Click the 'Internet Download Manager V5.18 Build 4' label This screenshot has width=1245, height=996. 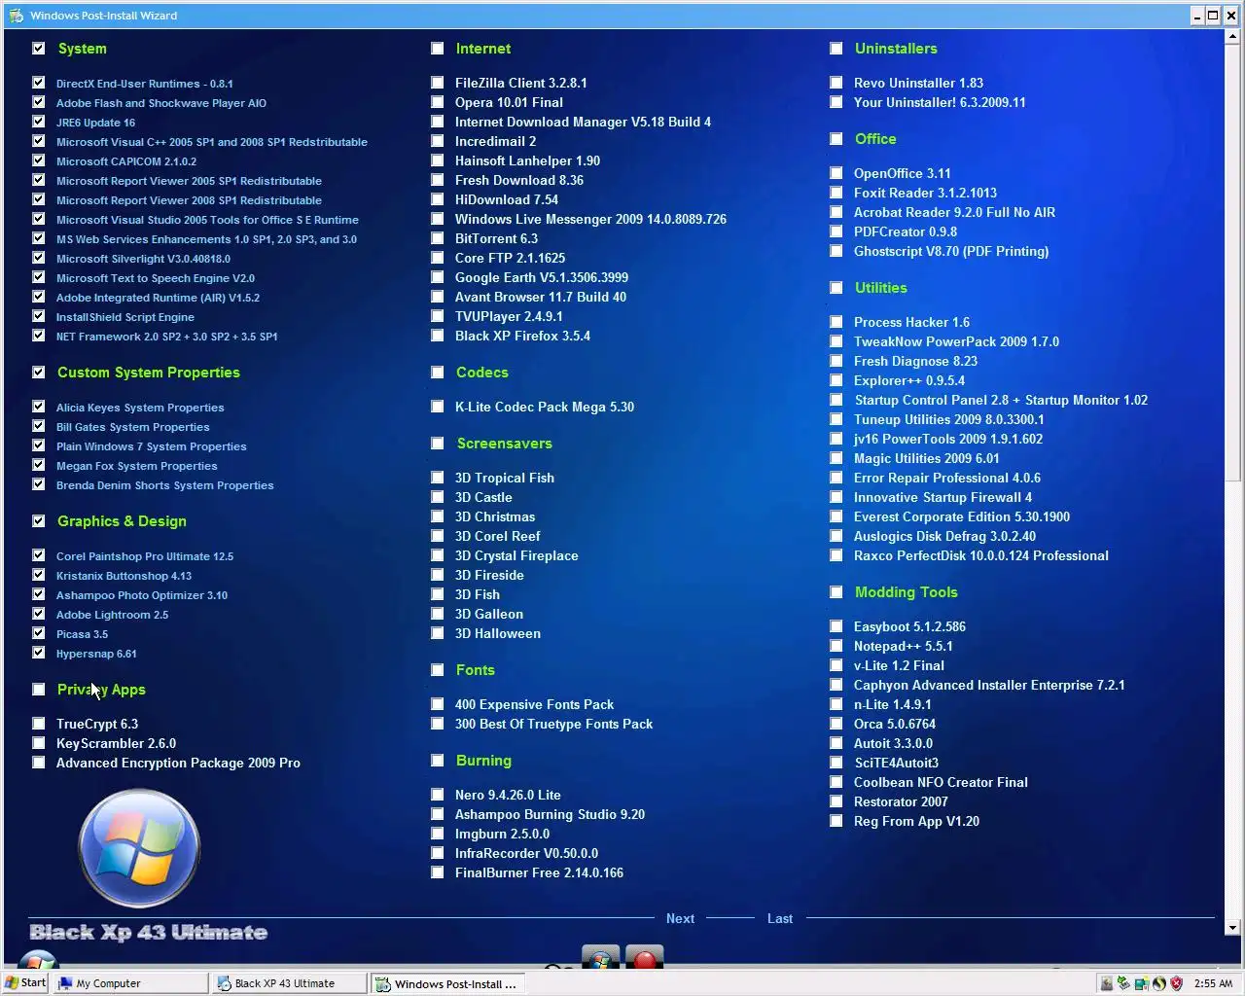point(583,122)
